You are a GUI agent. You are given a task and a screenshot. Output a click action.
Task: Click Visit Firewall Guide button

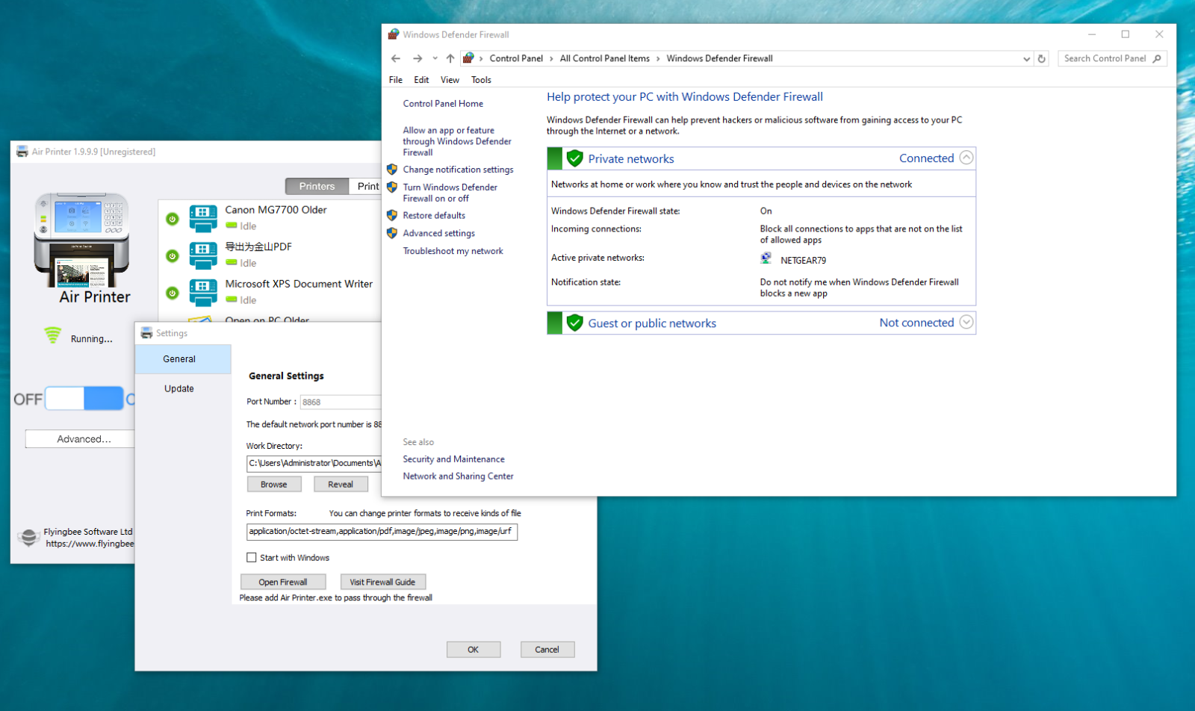click(x=382, y=582)
